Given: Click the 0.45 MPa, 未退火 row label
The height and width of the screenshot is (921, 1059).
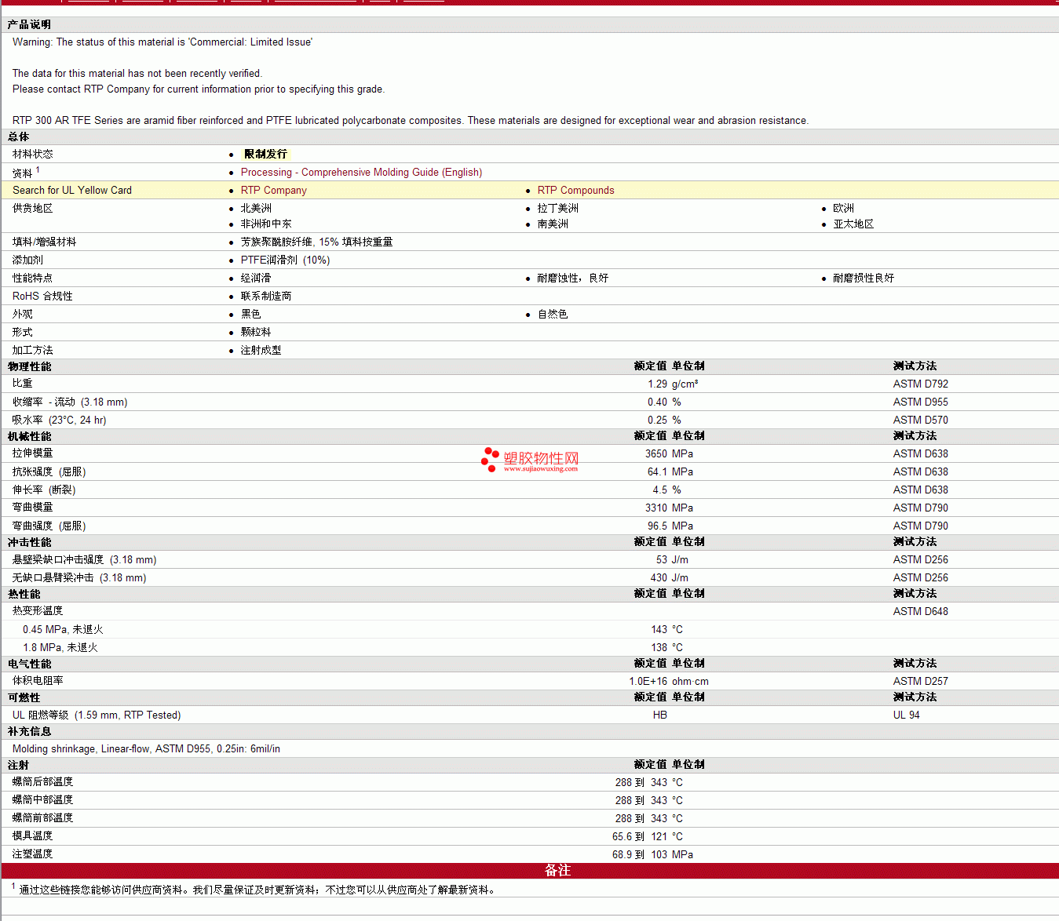Looking at the screenshot, I should click(x=63, y=629).
